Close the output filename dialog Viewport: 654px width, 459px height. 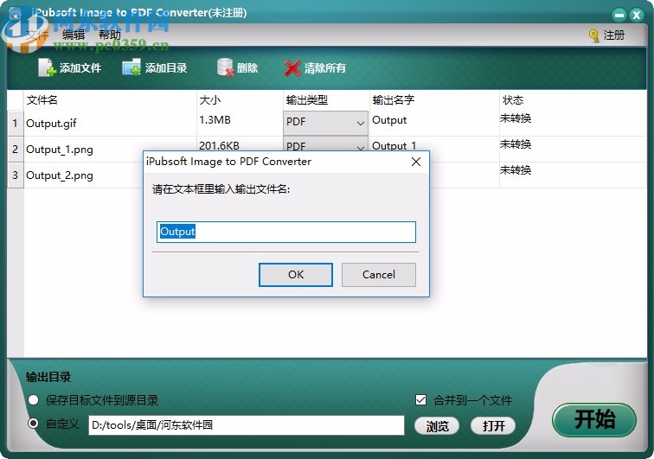[x=416, y=162]
